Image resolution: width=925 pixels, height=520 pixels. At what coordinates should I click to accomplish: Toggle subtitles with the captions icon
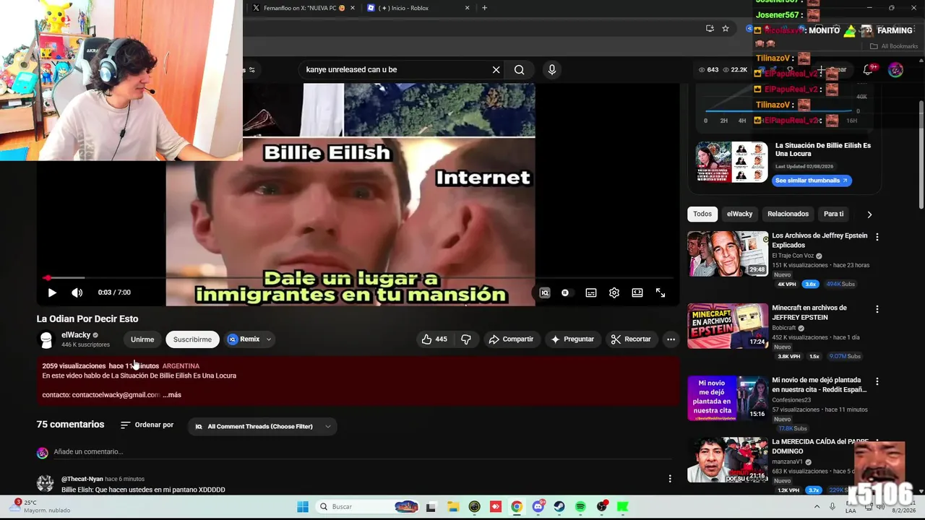591,292
